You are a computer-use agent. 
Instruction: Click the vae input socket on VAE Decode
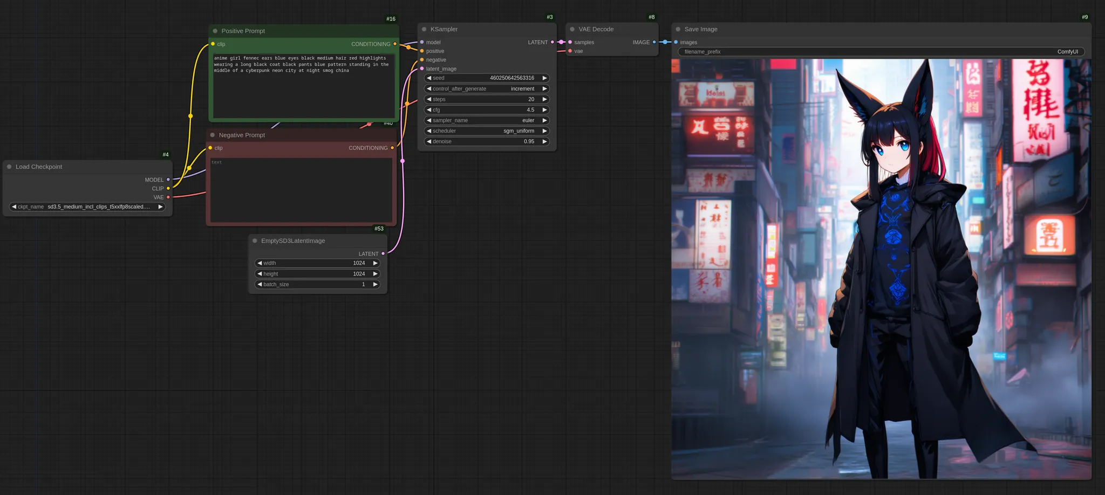point(570,51)
